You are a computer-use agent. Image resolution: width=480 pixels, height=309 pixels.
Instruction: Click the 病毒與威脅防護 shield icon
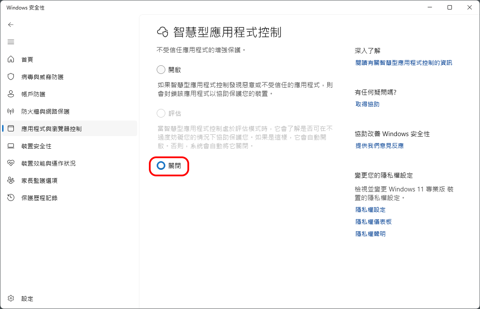(11, 77)
